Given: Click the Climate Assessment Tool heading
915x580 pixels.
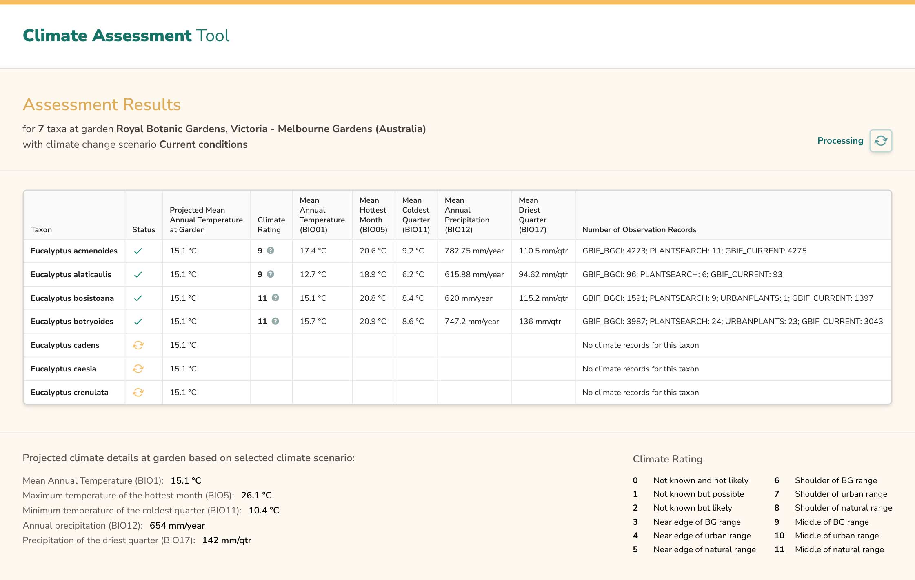Looking at the screenshot, I should click(x=126, y=36).
